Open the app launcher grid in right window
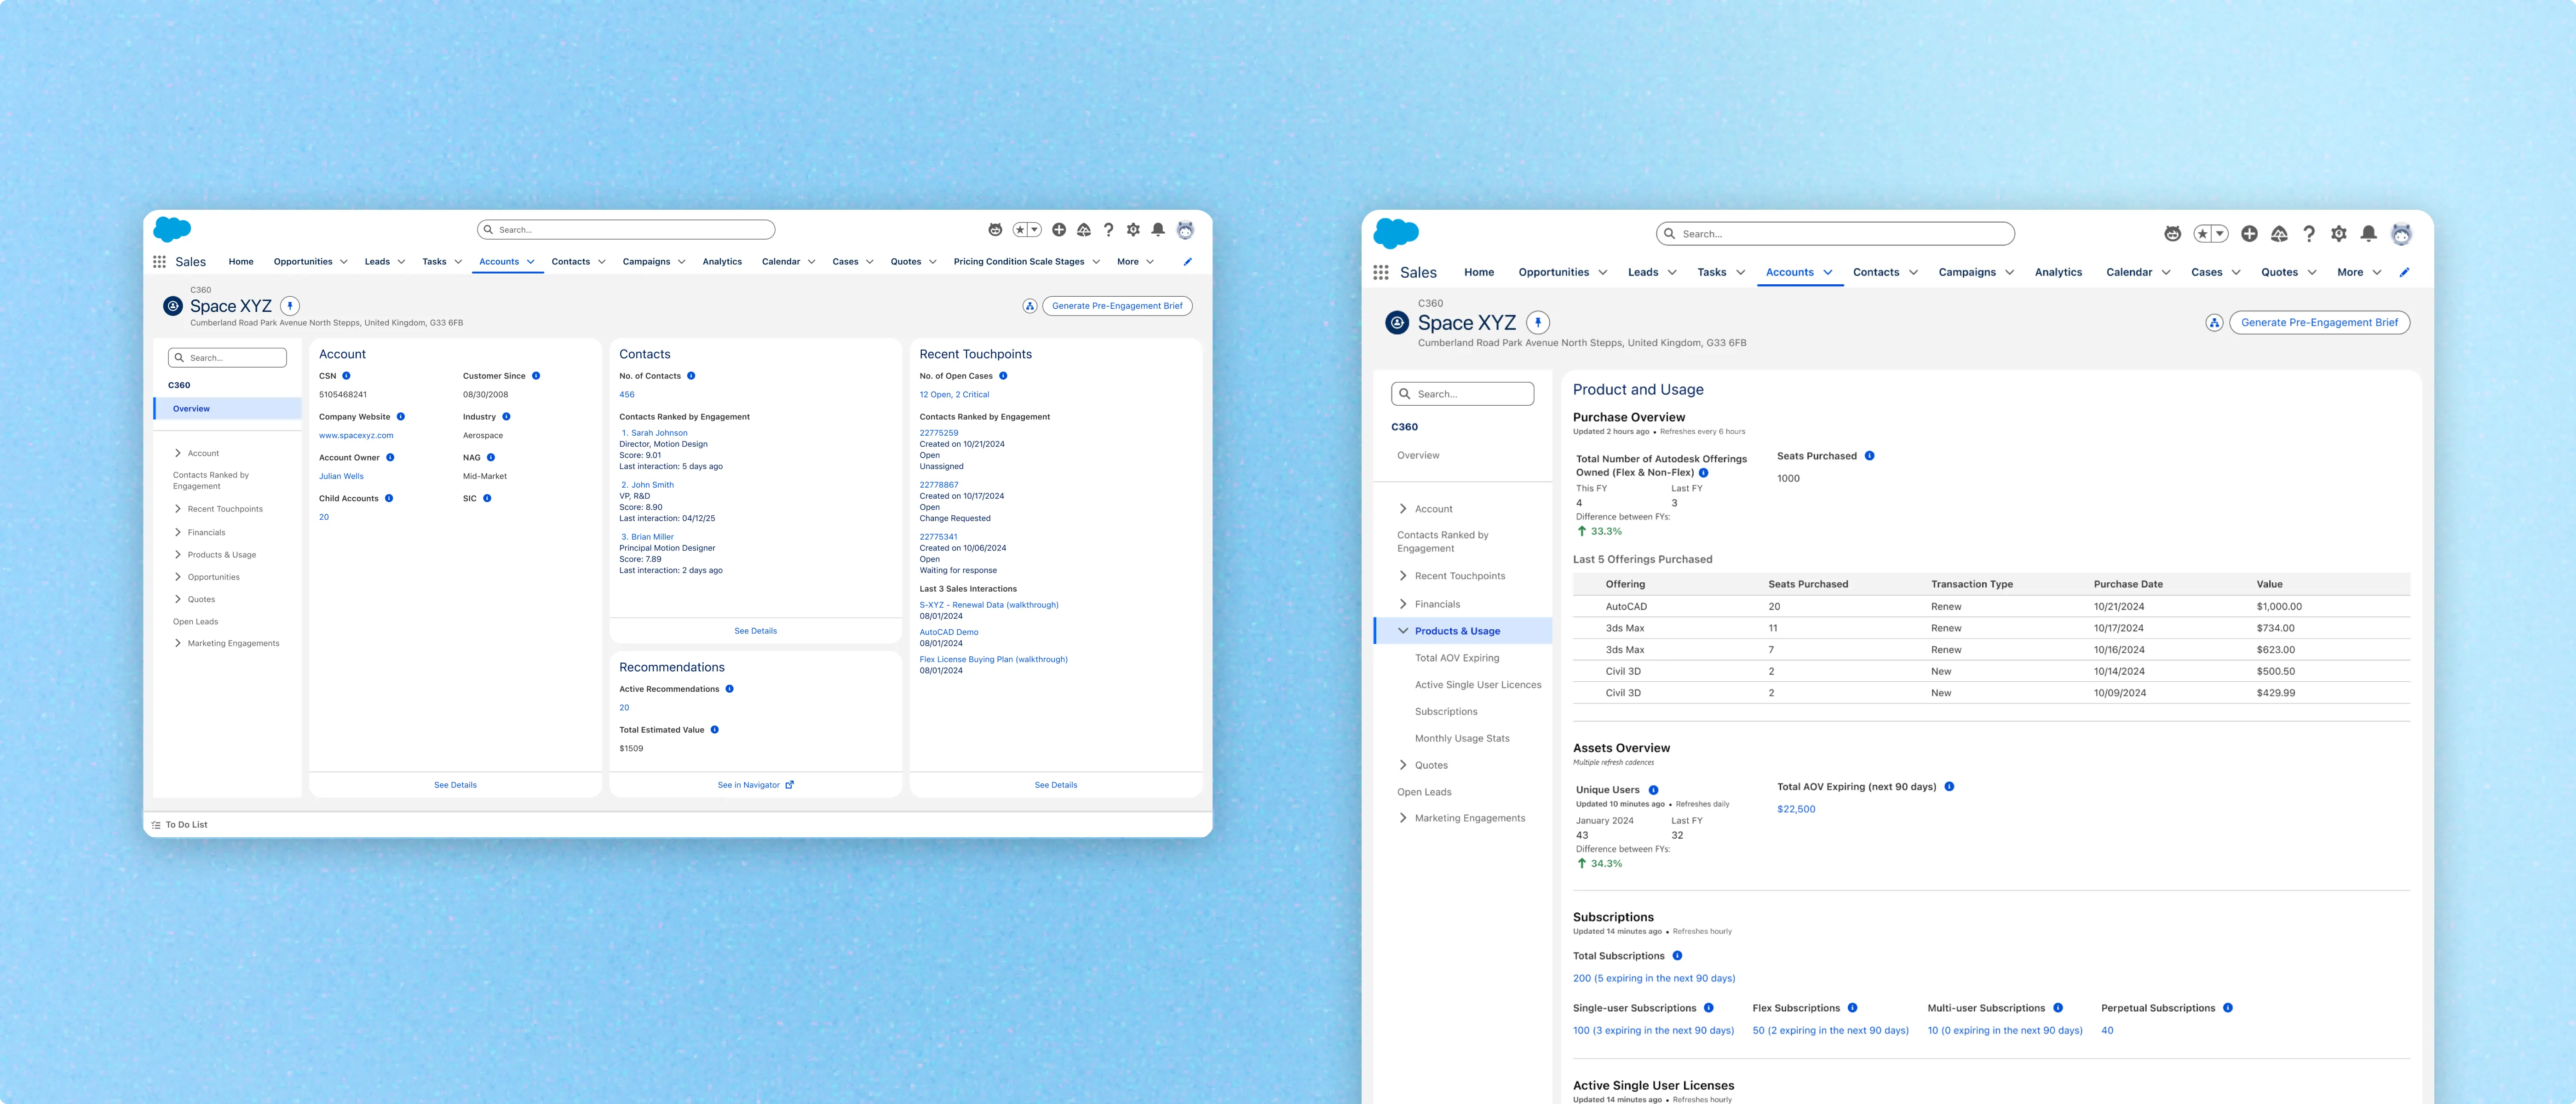Image resolution: width=2576 pixels, height=1104 pixels. pos(1381,272)
